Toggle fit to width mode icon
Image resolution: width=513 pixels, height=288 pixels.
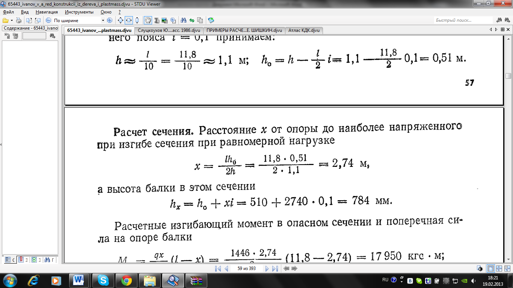point(129,20)
